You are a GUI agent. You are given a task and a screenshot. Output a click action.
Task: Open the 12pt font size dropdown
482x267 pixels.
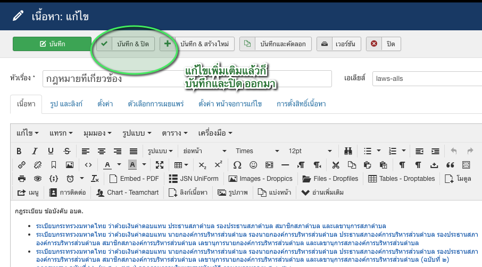[310, 151]
